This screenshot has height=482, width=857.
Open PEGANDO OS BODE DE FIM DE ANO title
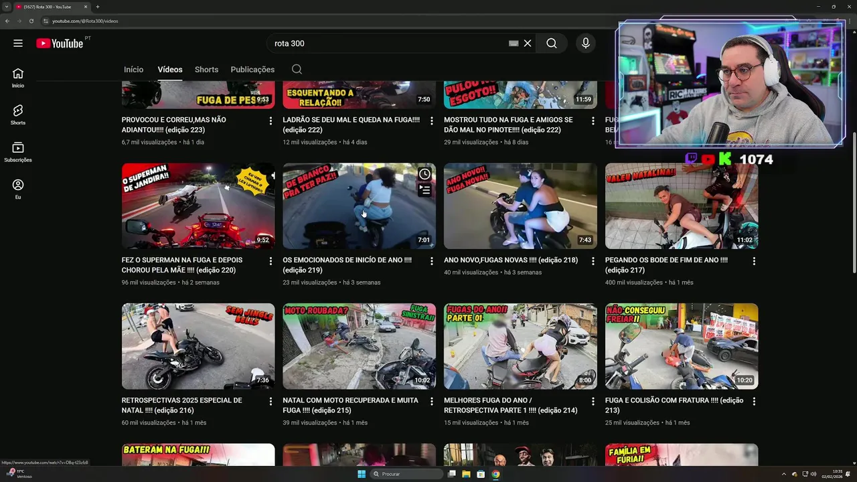click(x=666, y=265)
